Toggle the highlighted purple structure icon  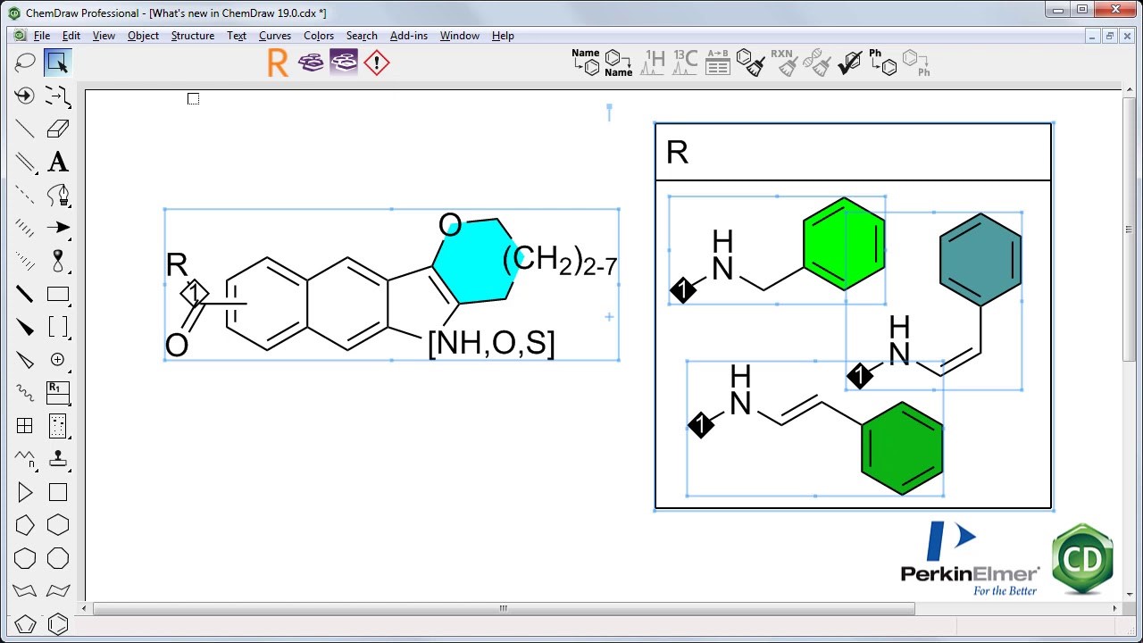pyautogui.click(x=344, y=63)
